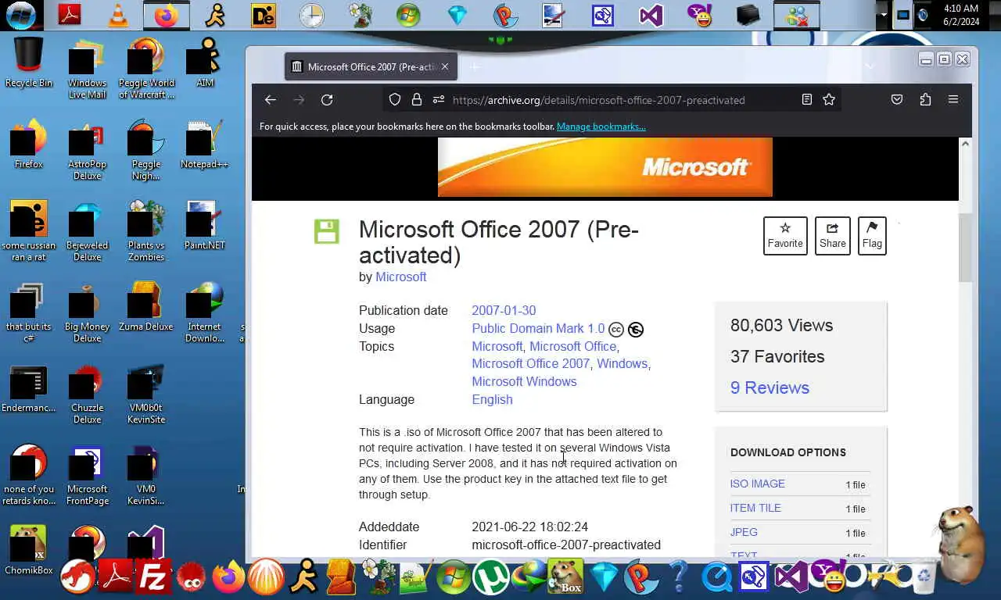Open the blue question mark dock icon
The image size is (1001, 600).
coord(679,577)
